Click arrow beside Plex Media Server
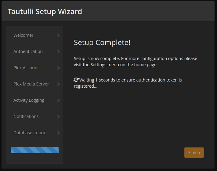 [59, 84]
